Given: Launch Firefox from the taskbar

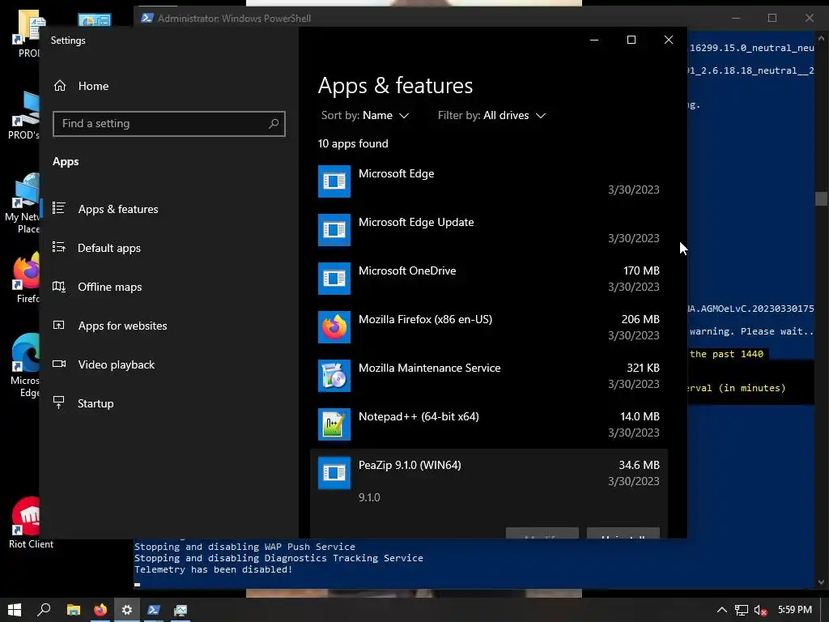Looking at the screenshot, I should point(100,610).
